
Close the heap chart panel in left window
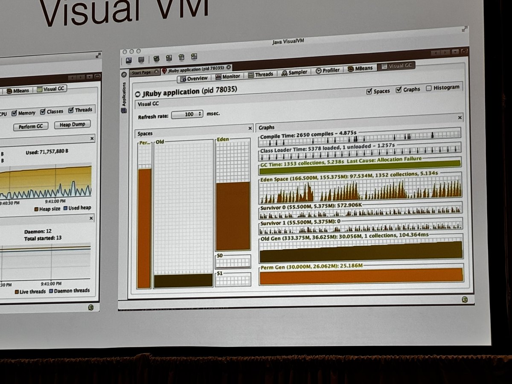point(92,139)
